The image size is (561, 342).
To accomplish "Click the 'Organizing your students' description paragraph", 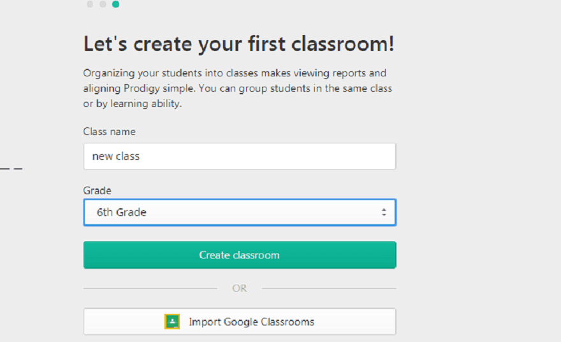I will (x=237, y=89).
